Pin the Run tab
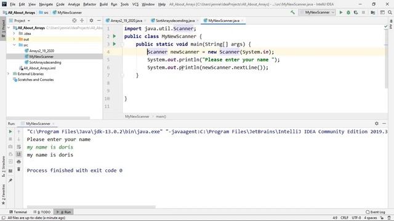The height and width of the screenshot is (221, 394). click(x=10, y=180)
